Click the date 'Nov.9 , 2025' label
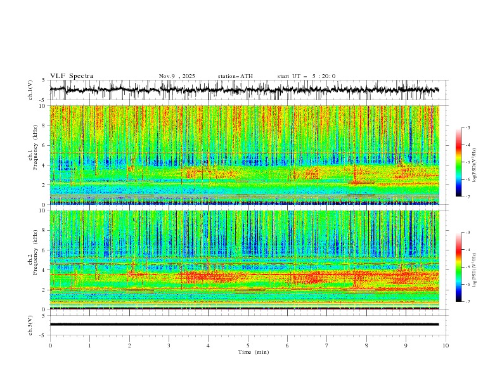Screen dimensions: 502x388 point(177,76)
